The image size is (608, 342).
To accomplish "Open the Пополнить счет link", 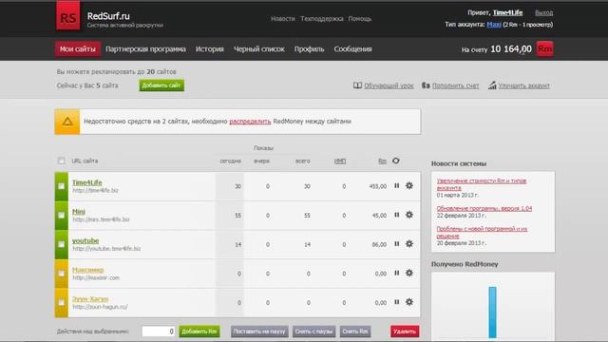I will click(456, 85).
